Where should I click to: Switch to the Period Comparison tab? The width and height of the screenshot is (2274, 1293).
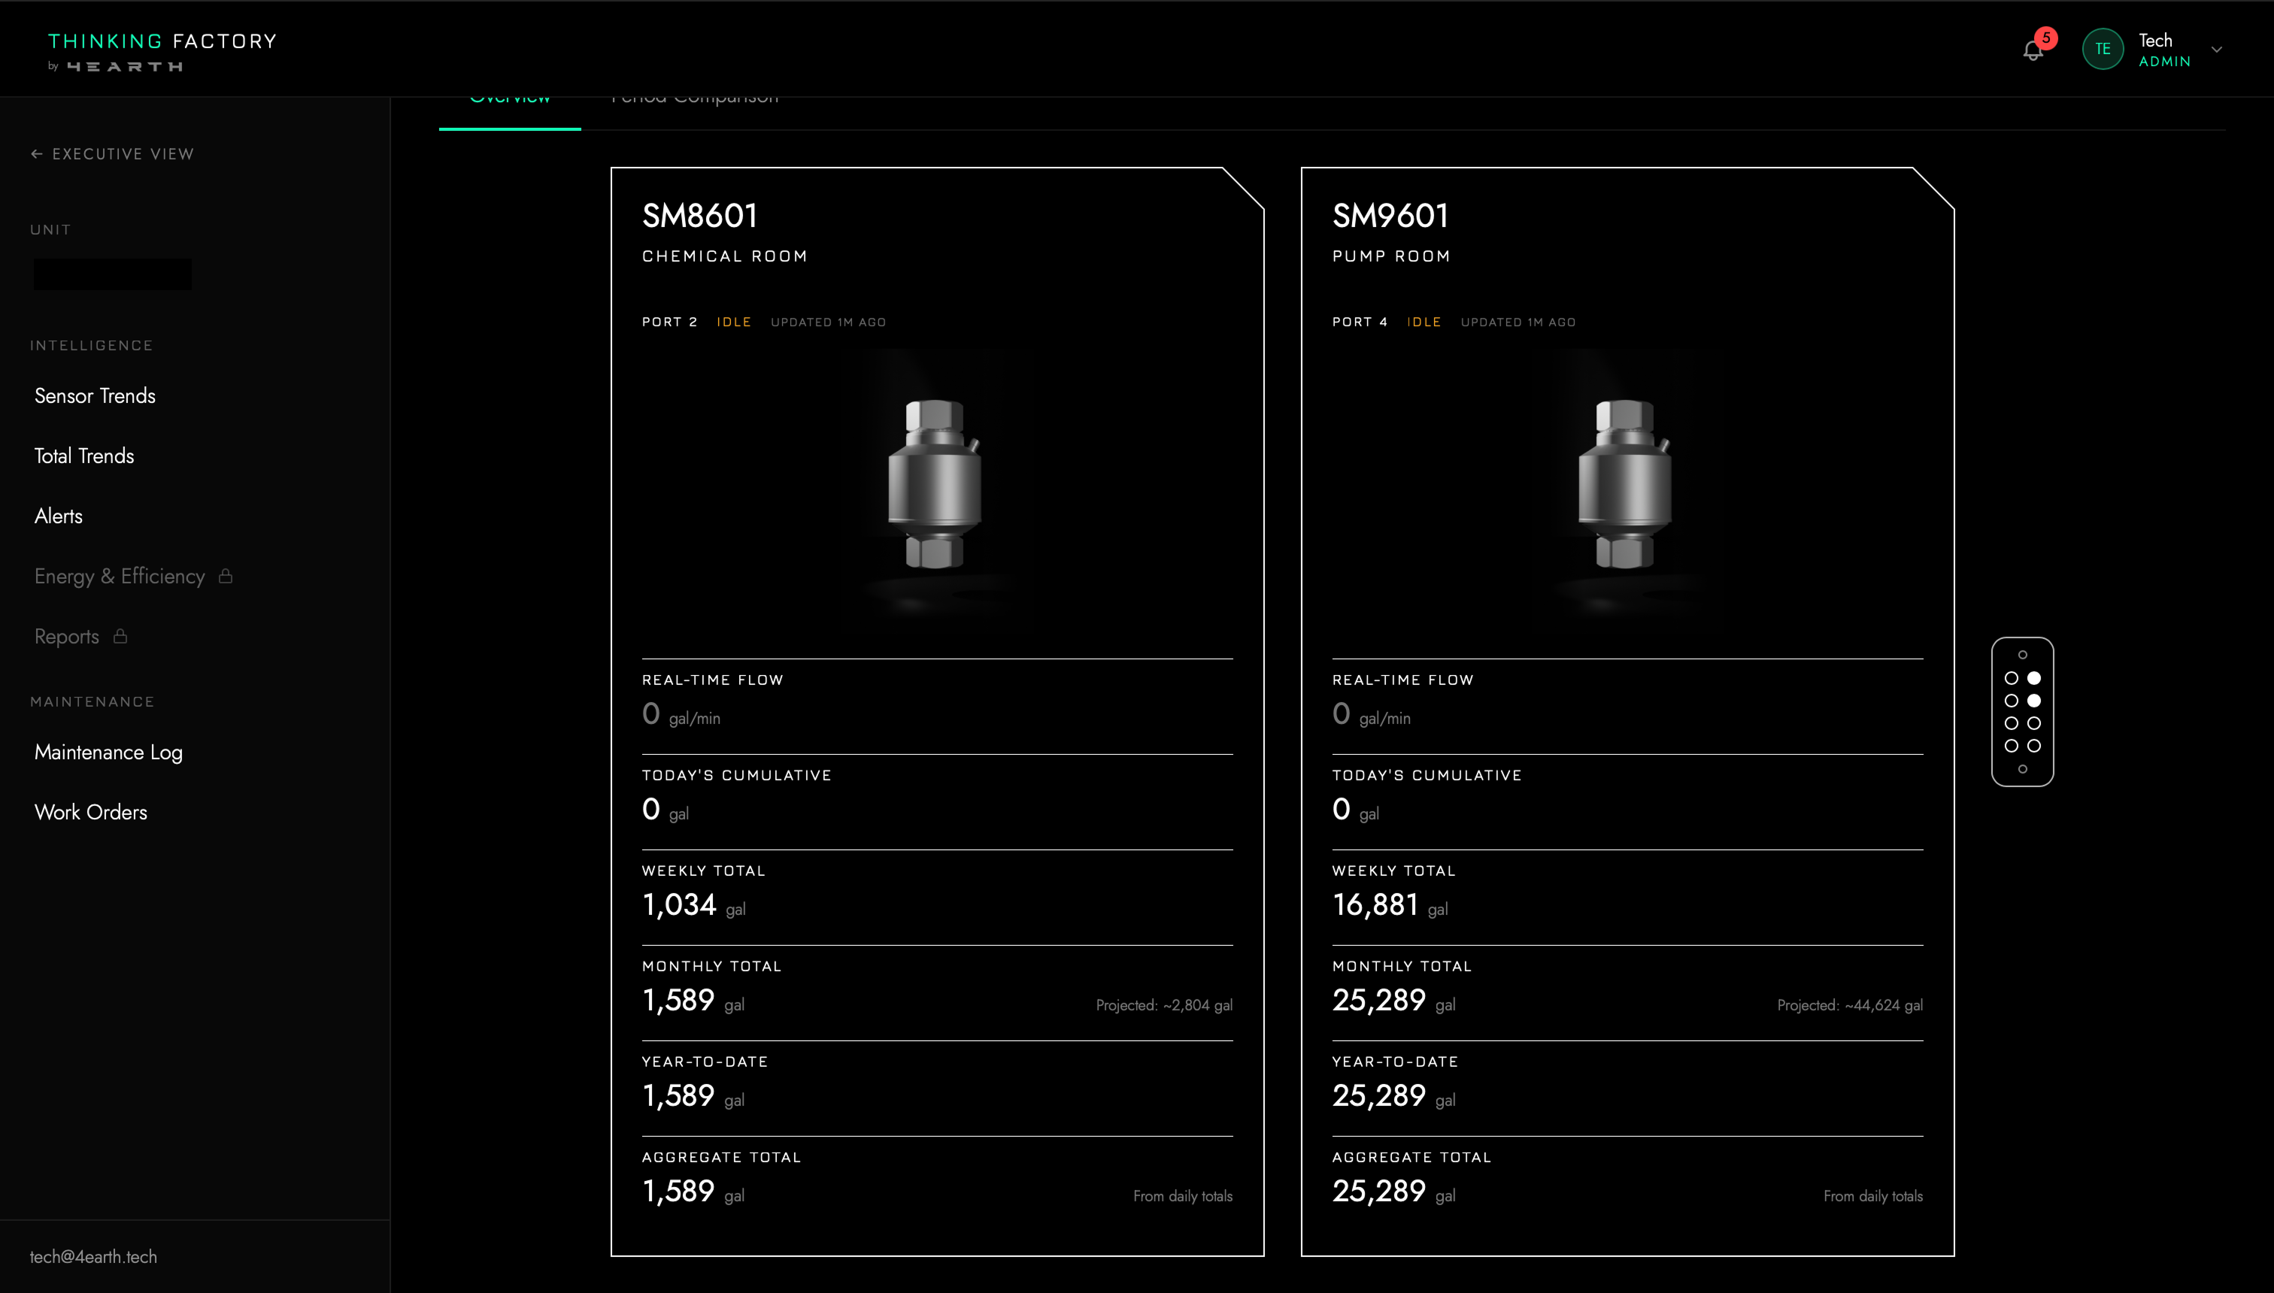[695, 99]
